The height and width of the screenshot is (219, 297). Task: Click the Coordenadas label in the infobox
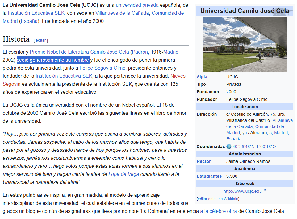pos(211,147)
